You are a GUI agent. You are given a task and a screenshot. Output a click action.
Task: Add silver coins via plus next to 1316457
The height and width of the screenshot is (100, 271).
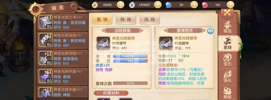coord(158,5)
